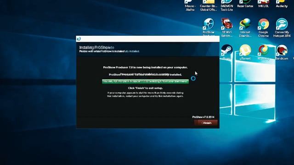Open the 18 WoS Extreme desktop shortcut

coord(226,27)
